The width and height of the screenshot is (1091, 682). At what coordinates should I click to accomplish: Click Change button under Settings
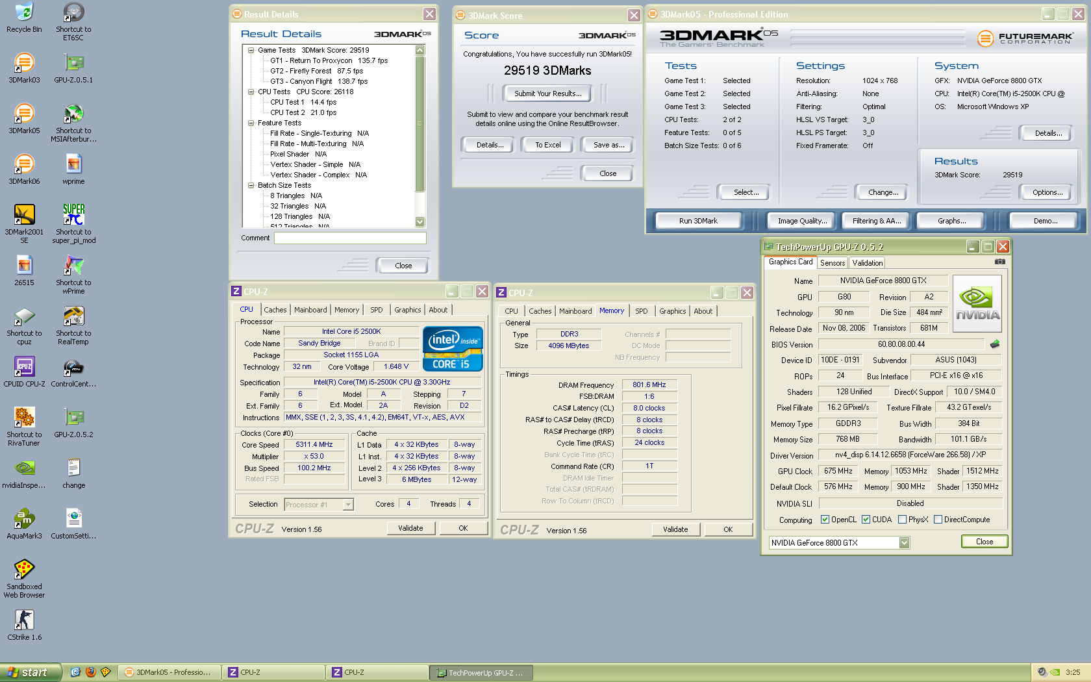[x=883, y=192]
